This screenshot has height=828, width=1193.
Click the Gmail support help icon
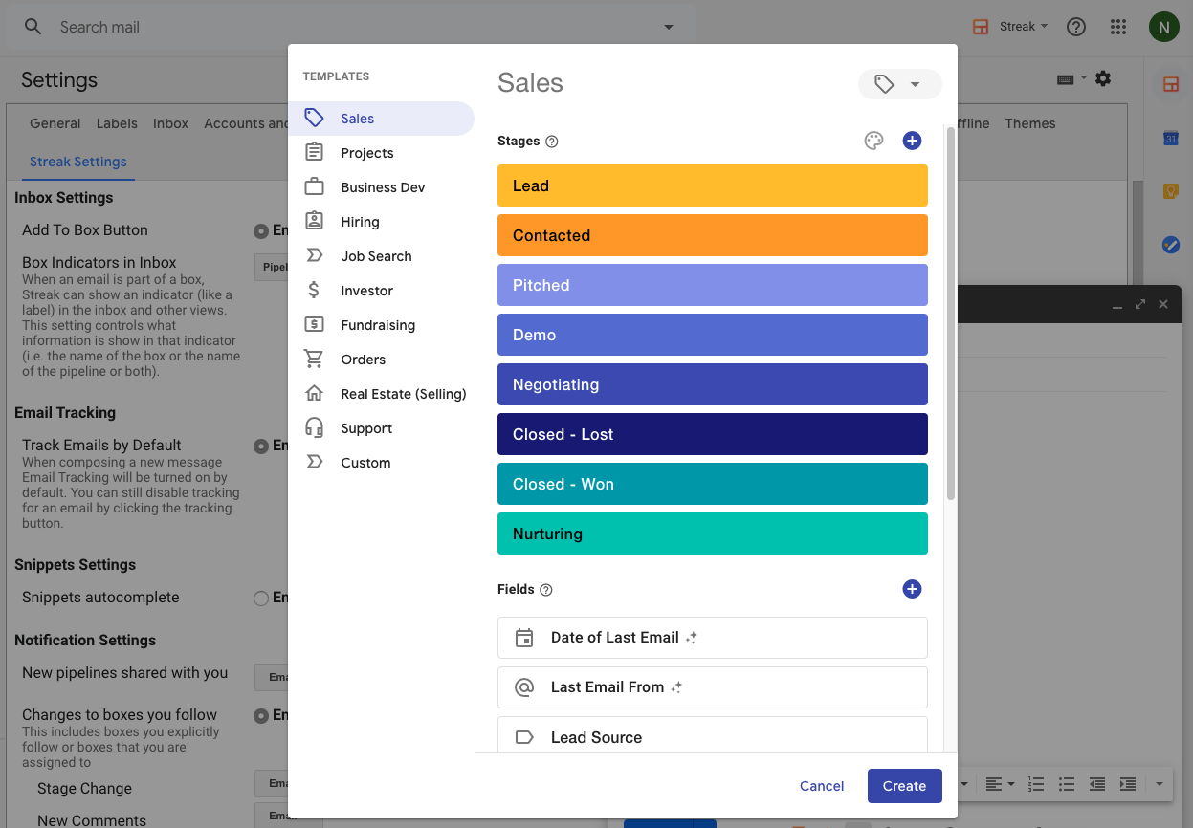pos(1076,27)
